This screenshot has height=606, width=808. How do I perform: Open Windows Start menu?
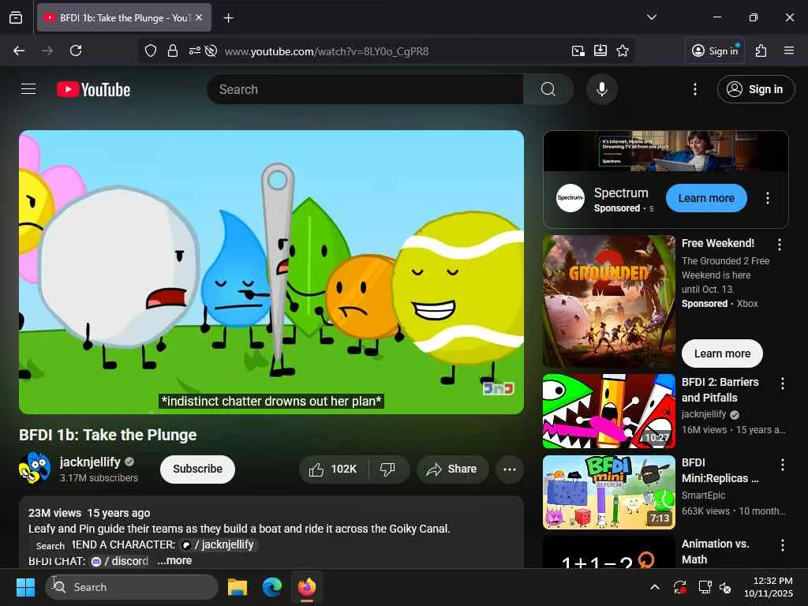pyautogui.click(x=25, y=587)
